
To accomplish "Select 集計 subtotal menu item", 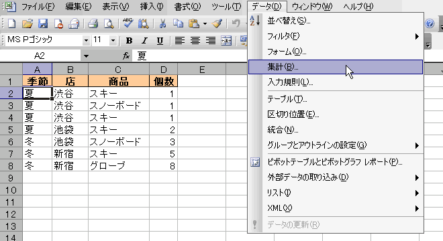I will click(x=336, y=67).
